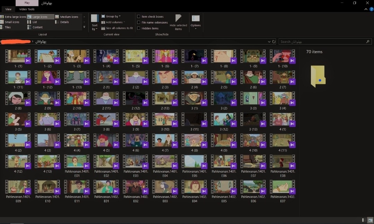Select the Play contextual tab
Viewport: 374px width, 224px height.
coord(27,3)
